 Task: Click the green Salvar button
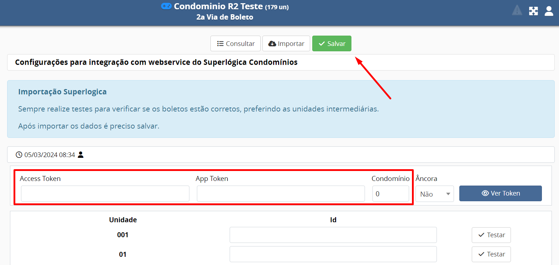pos(332,43)
